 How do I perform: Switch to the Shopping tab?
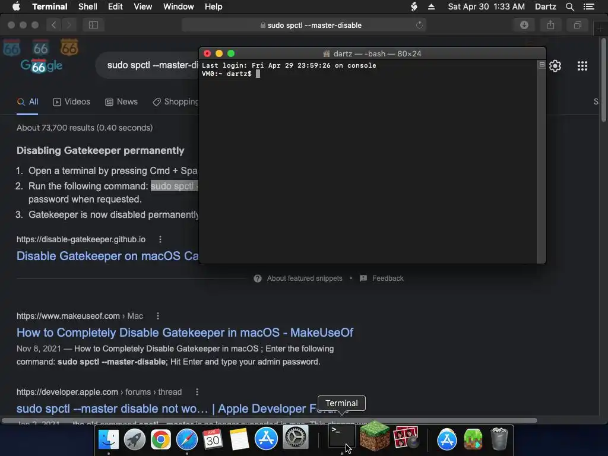(x=176, y=102)
